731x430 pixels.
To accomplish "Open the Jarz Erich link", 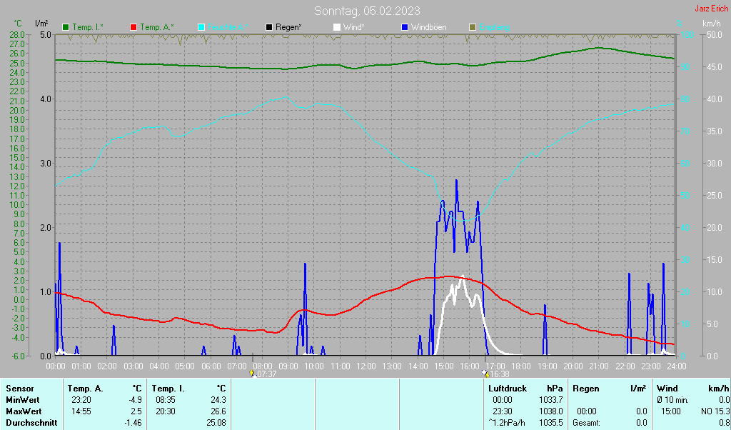I will (712, 9).
